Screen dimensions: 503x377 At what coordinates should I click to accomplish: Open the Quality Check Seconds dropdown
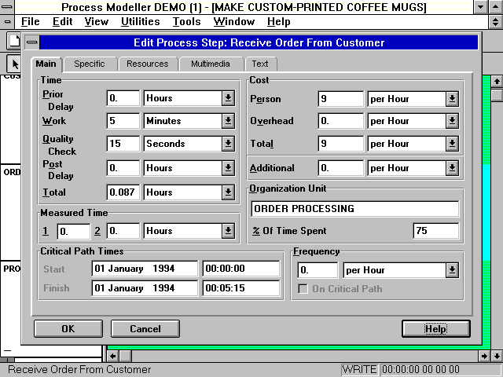tap(228, 144)
